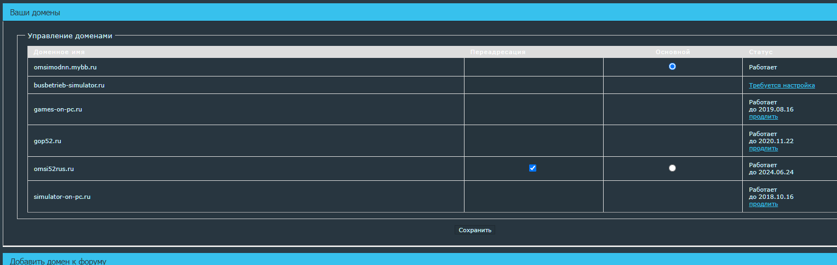Select omsimodnn.mybb.ru as primary domain radio
The height and width of the screenshot is (265, 837).
pos(672,67)
